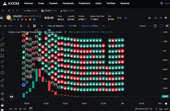Toggle magnet mode
Image resolution: width=170 pixels, height=111 pixels.
[x=2, y=93]
